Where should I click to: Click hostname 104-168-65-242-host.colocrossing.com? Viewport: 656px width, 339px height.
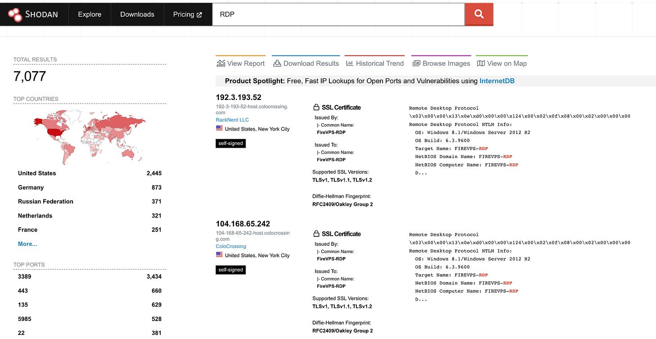(x=253, y=236)
